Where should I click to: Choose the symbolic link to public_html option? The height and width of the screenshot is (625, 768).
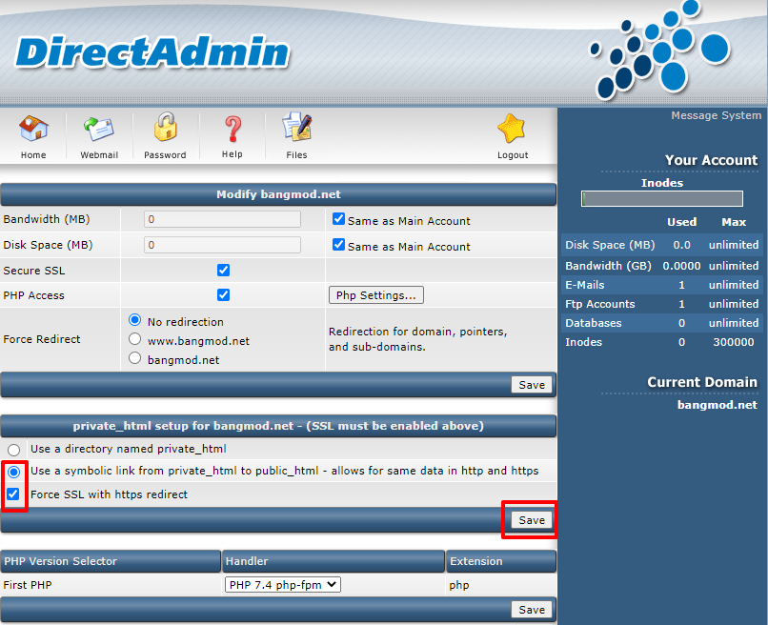pos(13,472)
